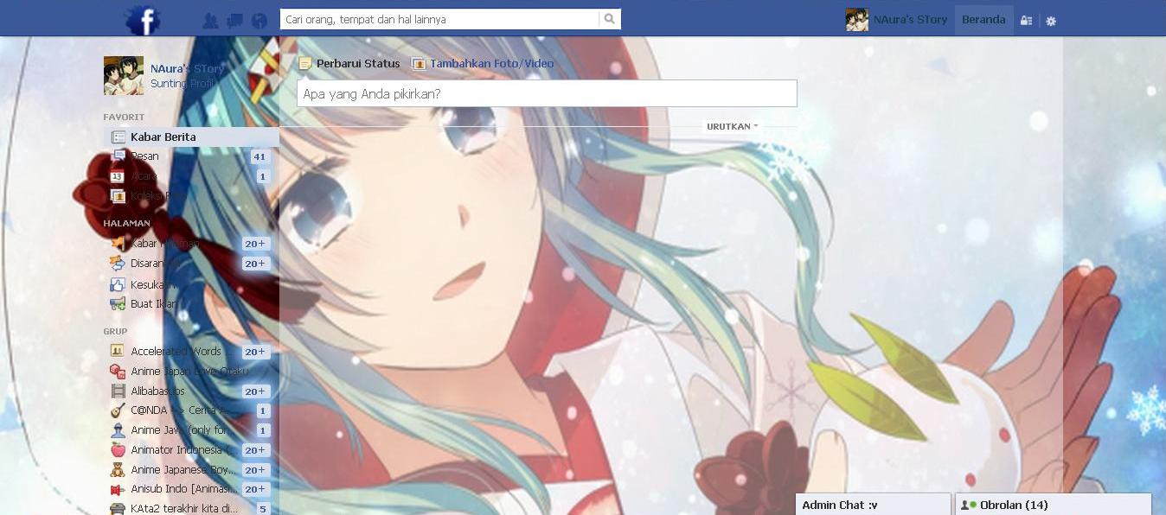Click the Alibabasubs film strip icon
The width and height of the screenshot is (1166, 515).
coord(118,391)
